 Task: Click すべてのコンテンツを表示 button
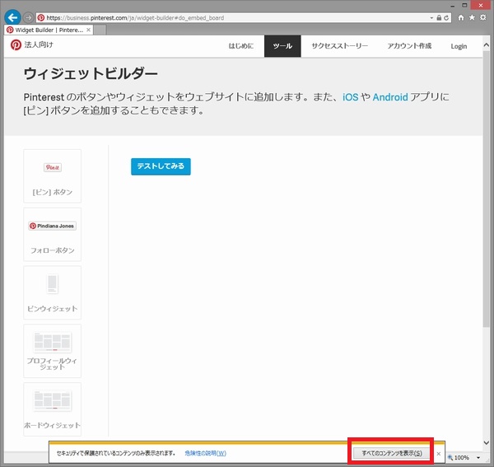[x=391, y=453]
